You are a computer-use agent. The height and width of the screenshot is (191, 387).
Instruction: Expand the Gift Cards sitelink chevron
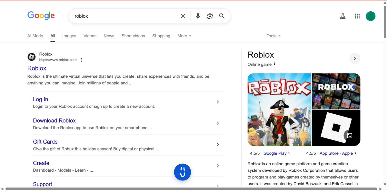point(218,145)
